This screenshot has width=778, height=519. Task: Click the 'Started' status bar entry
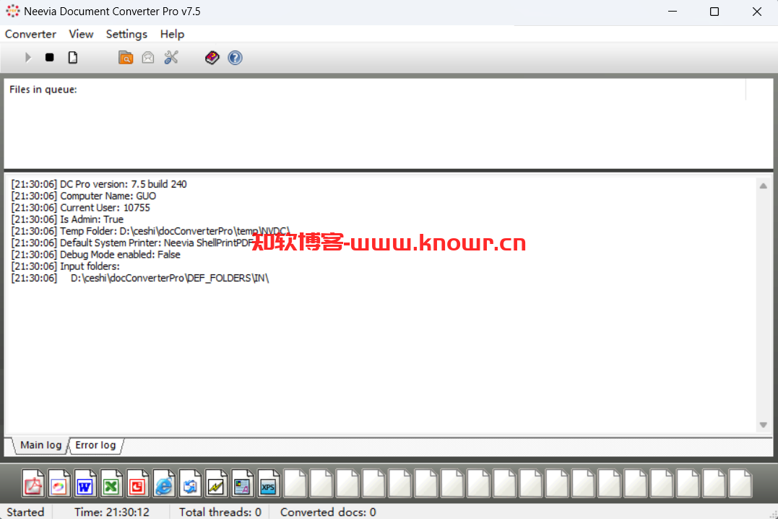click(25, 512)
